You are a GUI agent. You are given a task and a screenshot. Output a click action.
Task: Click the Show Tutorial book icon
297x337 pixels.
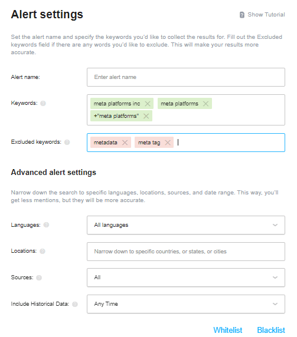(x=242, y=15)
